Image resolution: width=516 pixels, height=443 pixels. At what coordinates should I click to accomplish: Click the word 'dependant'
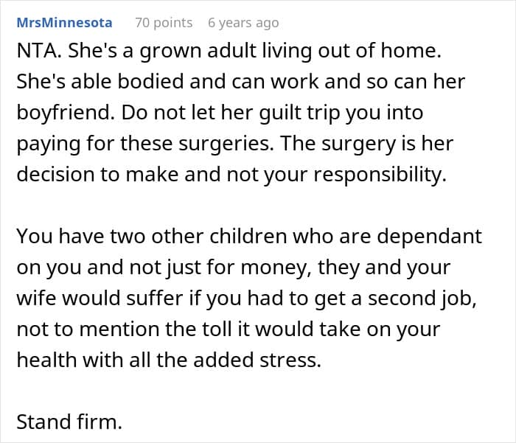(429, 237)
